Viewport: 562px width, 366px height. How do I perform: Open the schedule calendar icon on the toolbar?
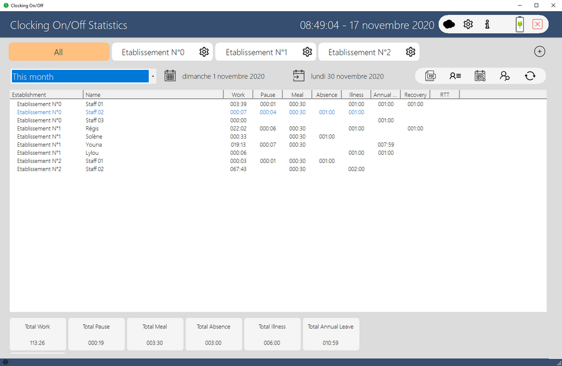point(480,76)
